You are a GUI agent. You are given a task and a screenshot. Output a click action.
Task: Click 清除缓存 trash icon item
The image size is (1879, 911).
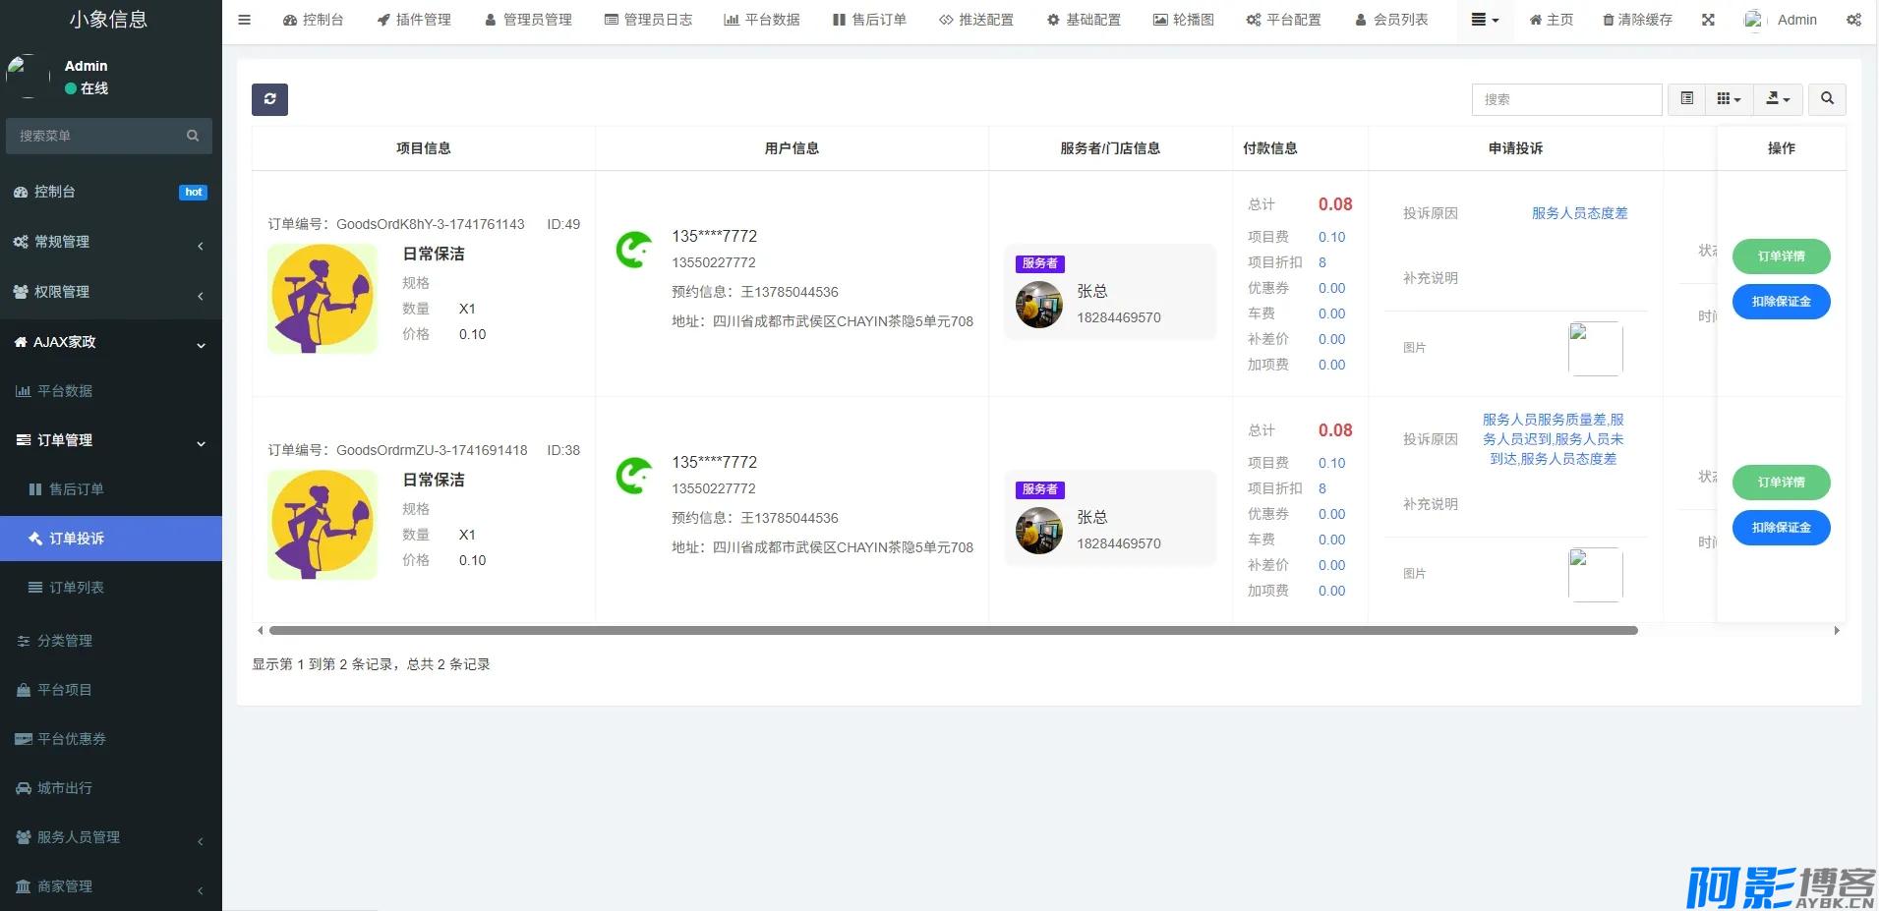click(1637, 20)
